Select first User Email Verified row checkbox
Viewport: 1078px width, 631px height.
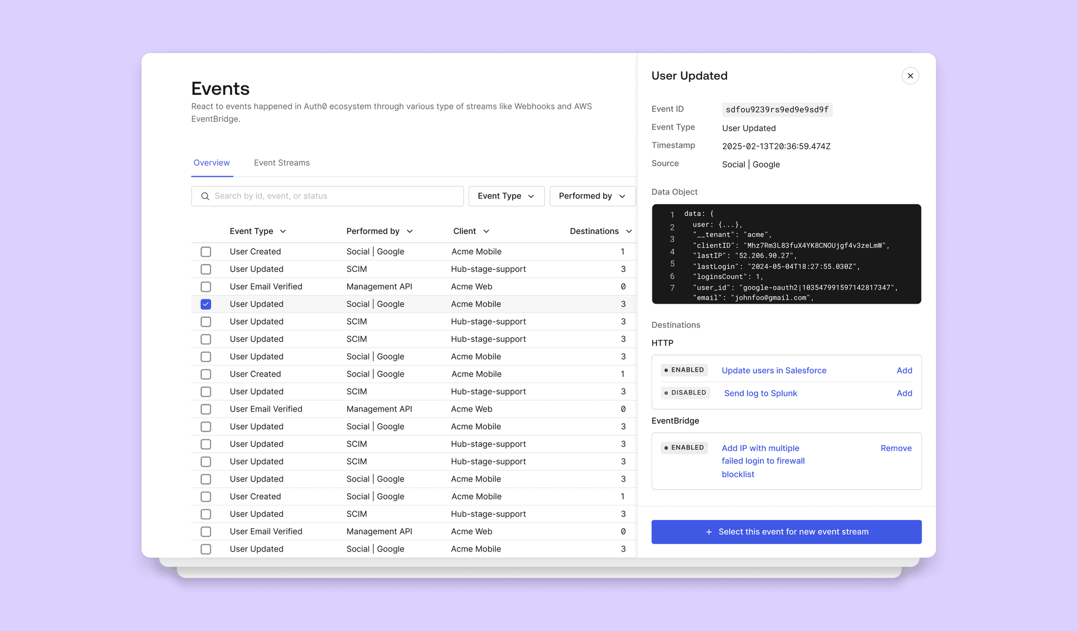pos(206,287)
